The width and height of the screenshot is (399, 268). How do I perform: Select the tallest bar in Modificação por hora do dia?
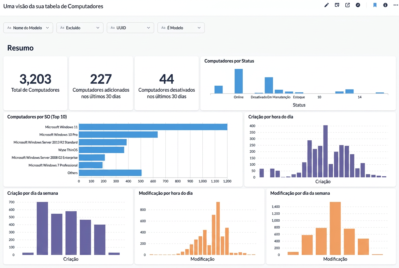point(218,228)
